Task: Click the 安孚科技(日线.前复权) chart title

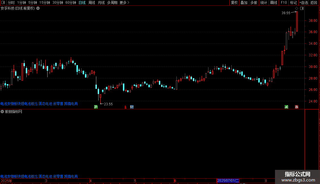Action: [18, 8]
